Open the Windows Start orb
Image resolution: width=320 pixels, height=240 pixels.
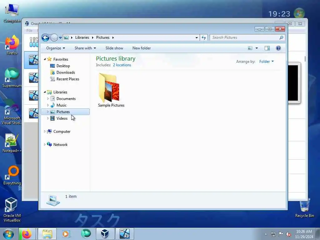8,234
